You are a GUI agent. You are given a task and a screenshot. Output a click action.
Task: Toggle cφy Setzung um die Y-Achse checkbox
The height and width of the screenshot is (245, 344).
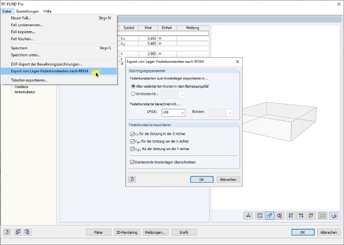pos(132,149)
